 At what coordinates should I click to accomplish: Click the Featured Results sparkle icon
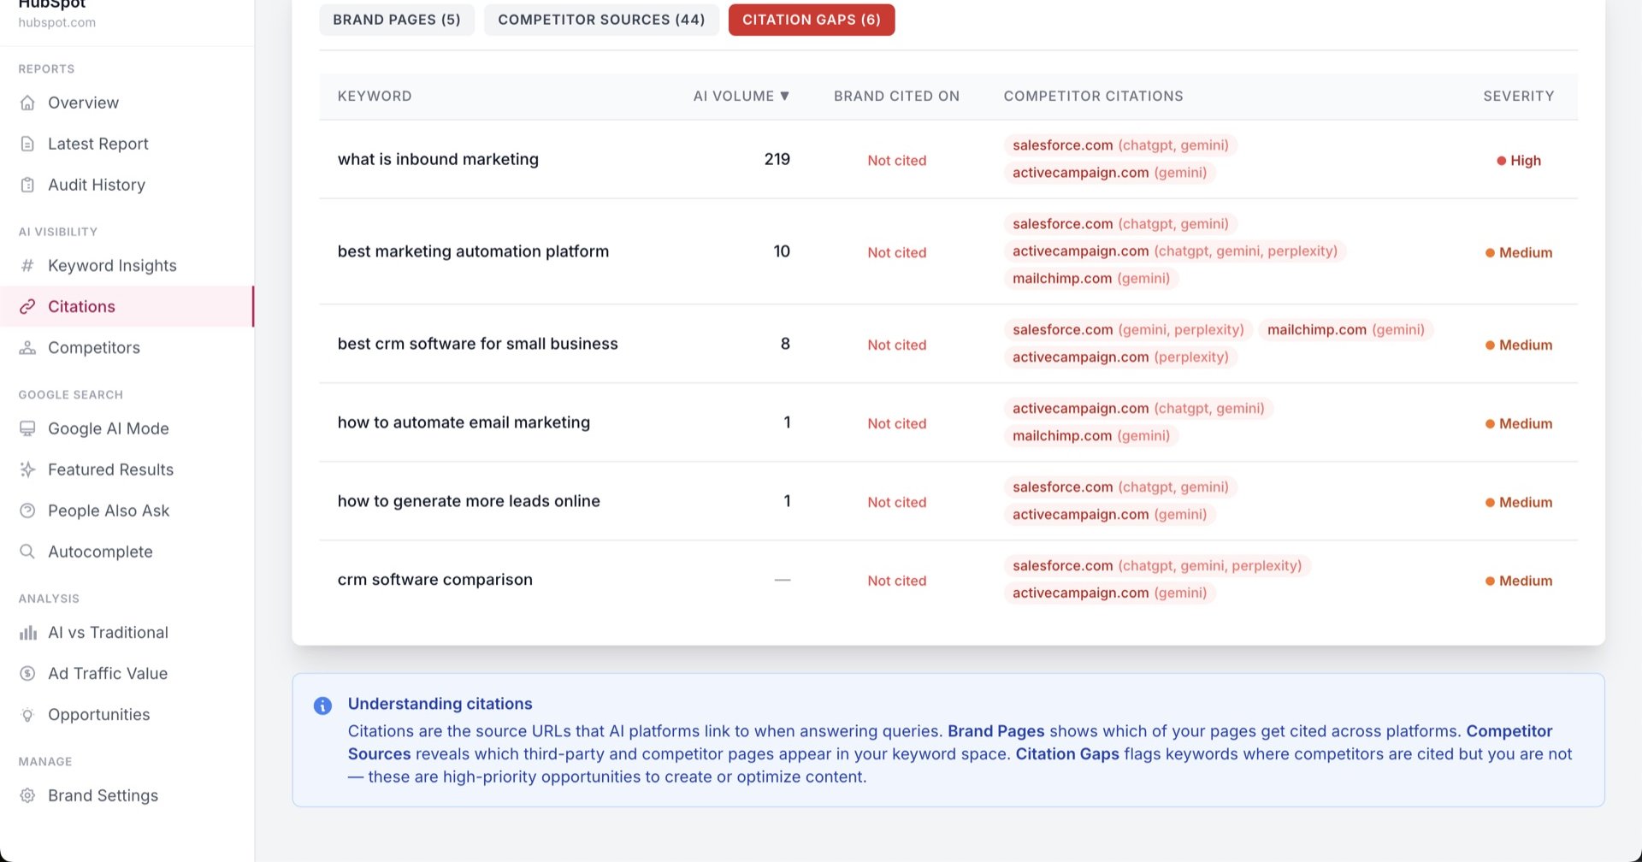27,469
